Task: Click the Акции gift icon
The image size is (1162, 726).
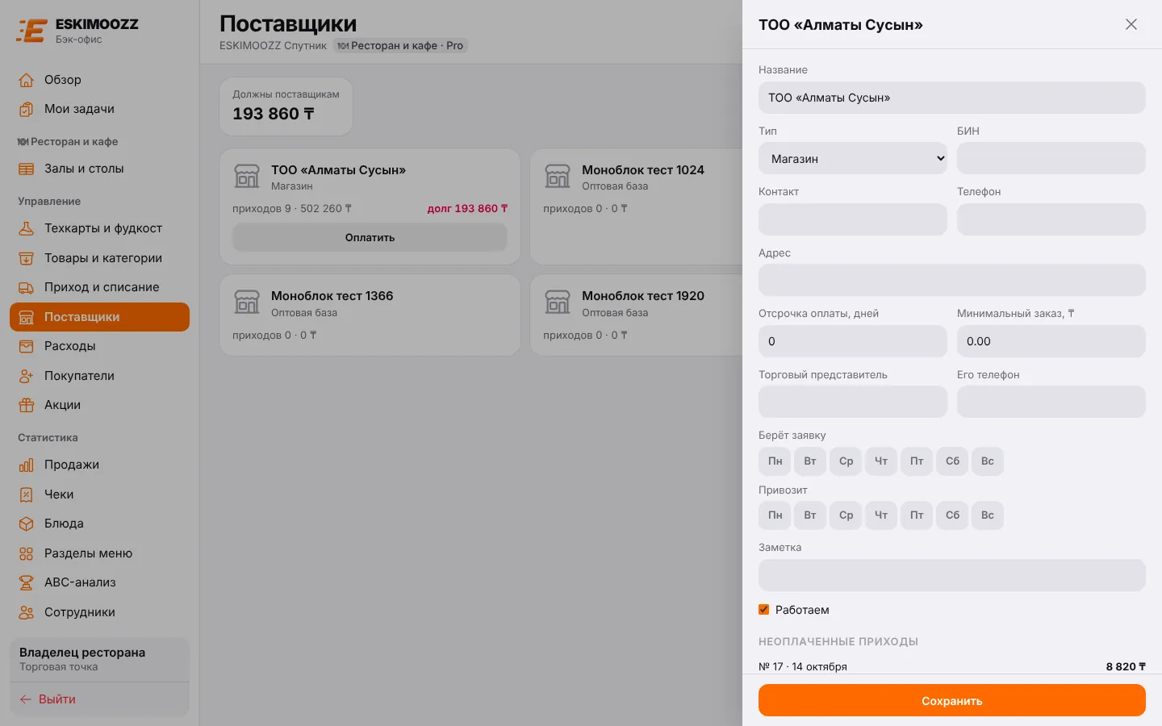Action: pyautogui.click(x=27, y=405)
